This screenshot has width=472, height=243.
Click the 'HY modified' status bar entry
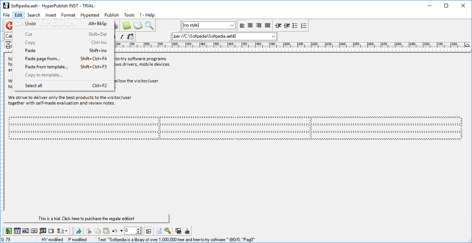point(52,240)
